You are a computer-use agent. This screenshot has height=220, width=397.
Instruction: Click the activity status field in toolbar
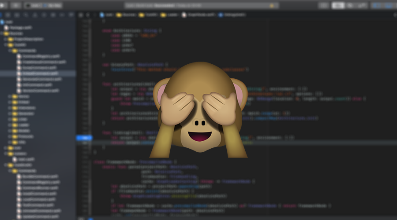click(202, 6)
